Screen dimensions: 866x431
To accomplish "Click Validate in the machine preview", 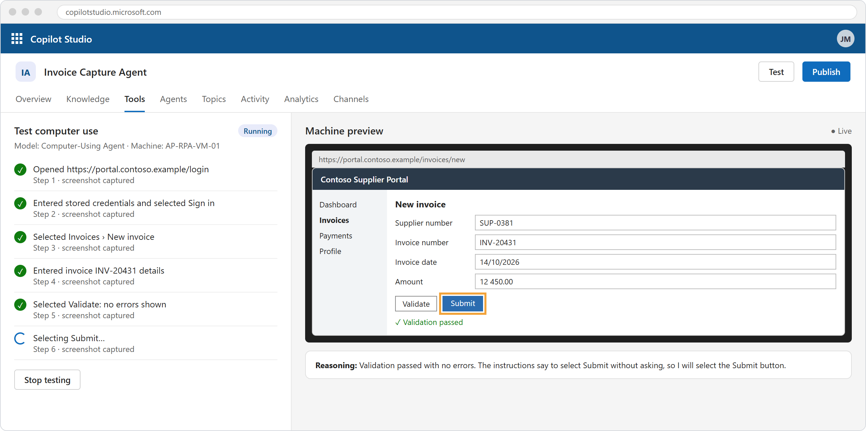I will click(416, 304).
